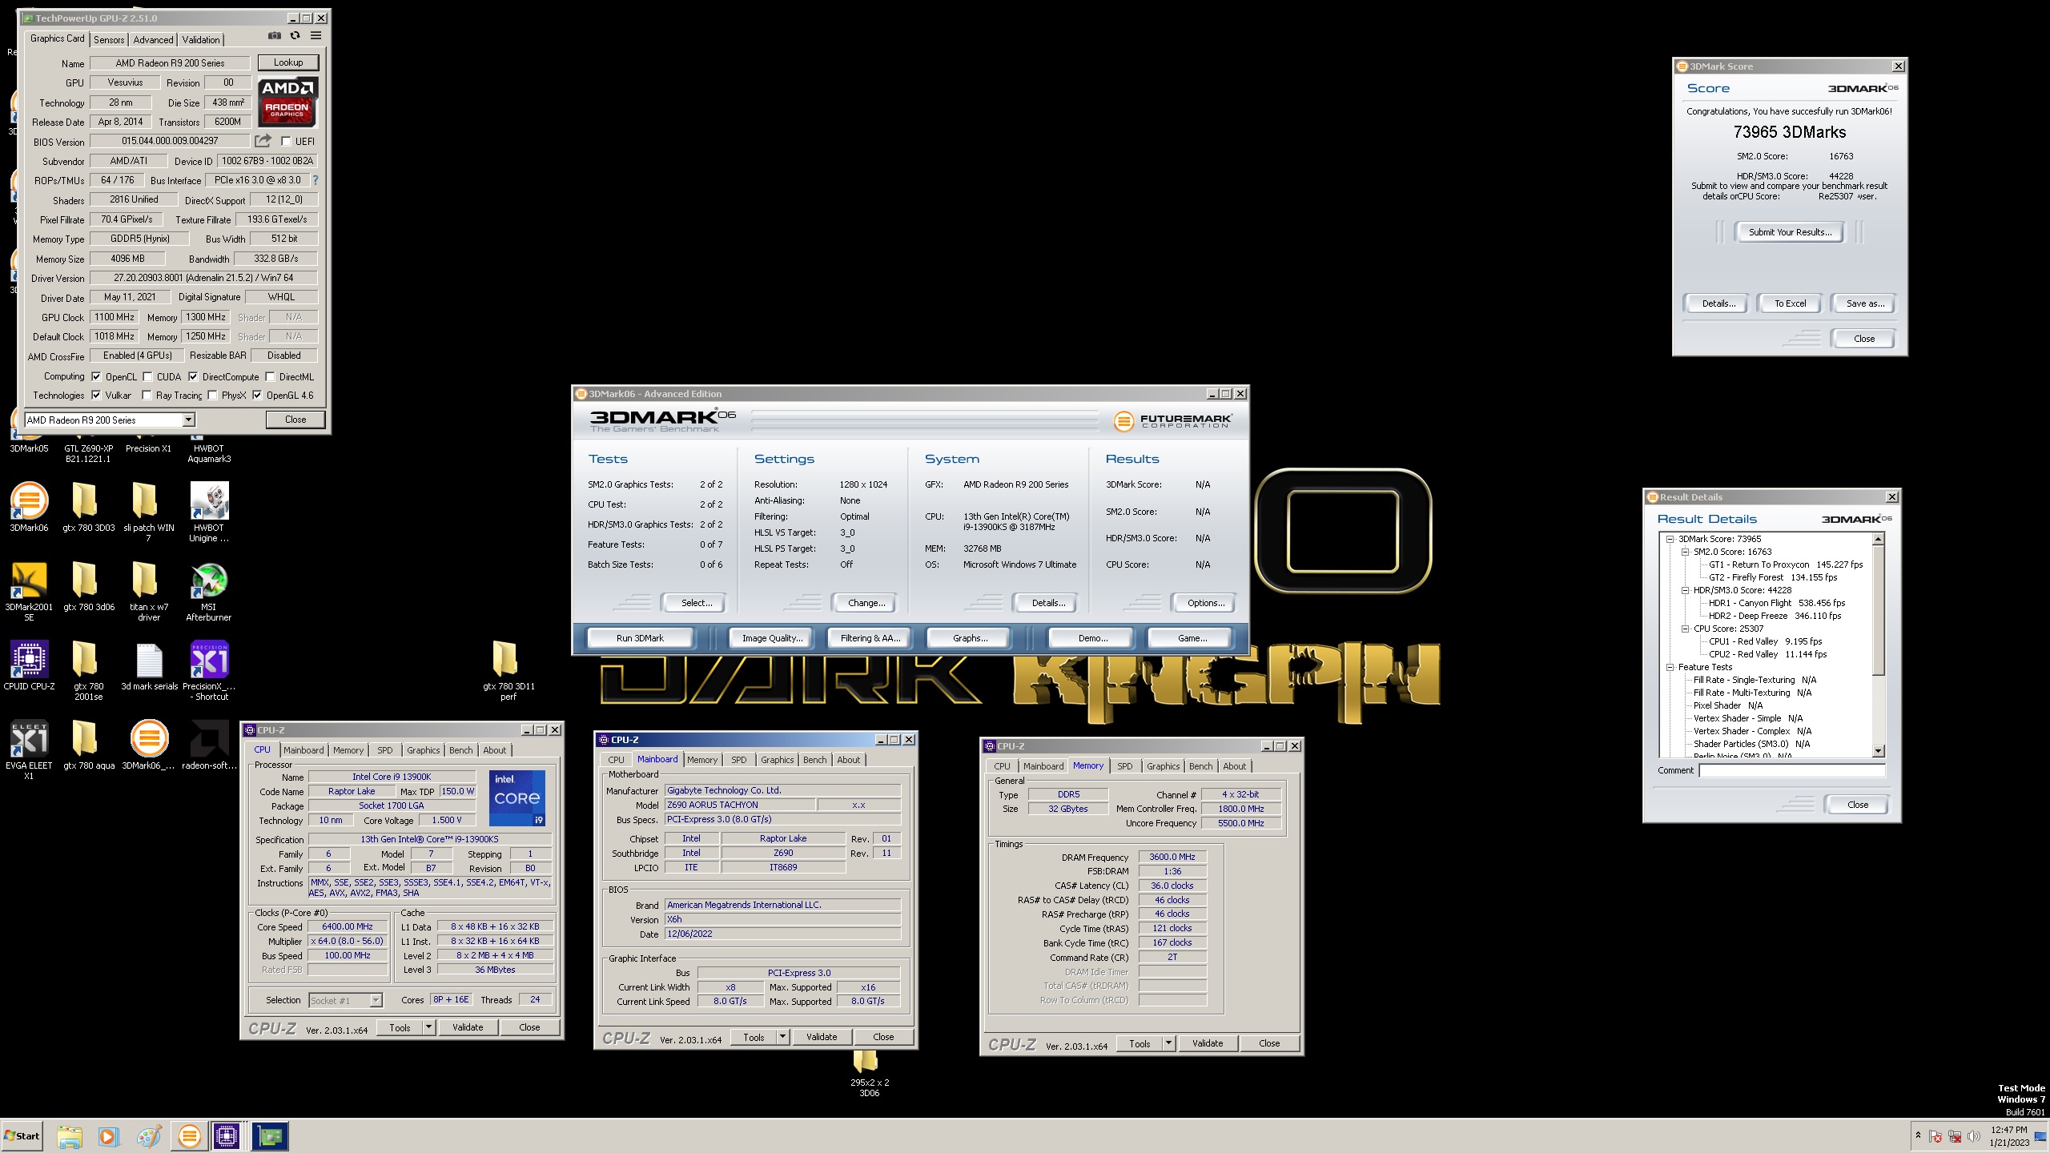Screen dimensions: 2050x1153
Task: Click the Result Details scrollbar down arrow
Action: click(x=1879, y=751)
